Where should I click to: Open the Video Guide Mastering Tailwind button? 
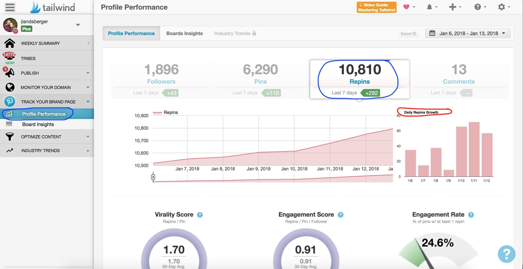pyautogui.click(x=376, y=7)
